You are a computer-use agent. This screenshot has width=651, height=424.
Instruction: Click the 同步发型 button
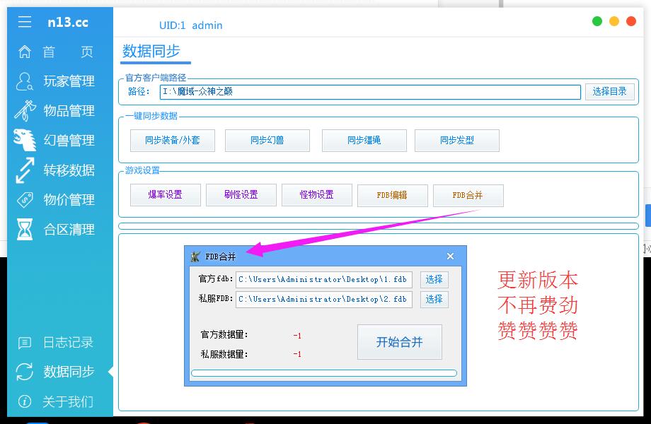tap(456, 141)
